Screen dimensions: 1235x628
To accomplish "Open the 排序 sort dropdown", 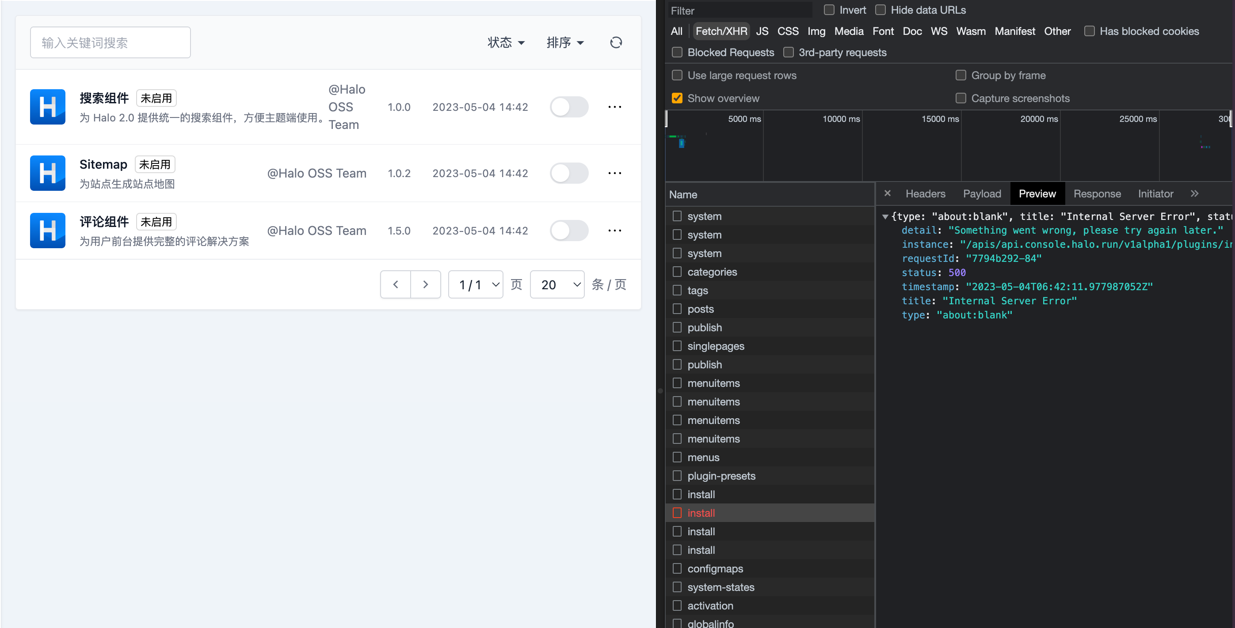I will [566, 42].
